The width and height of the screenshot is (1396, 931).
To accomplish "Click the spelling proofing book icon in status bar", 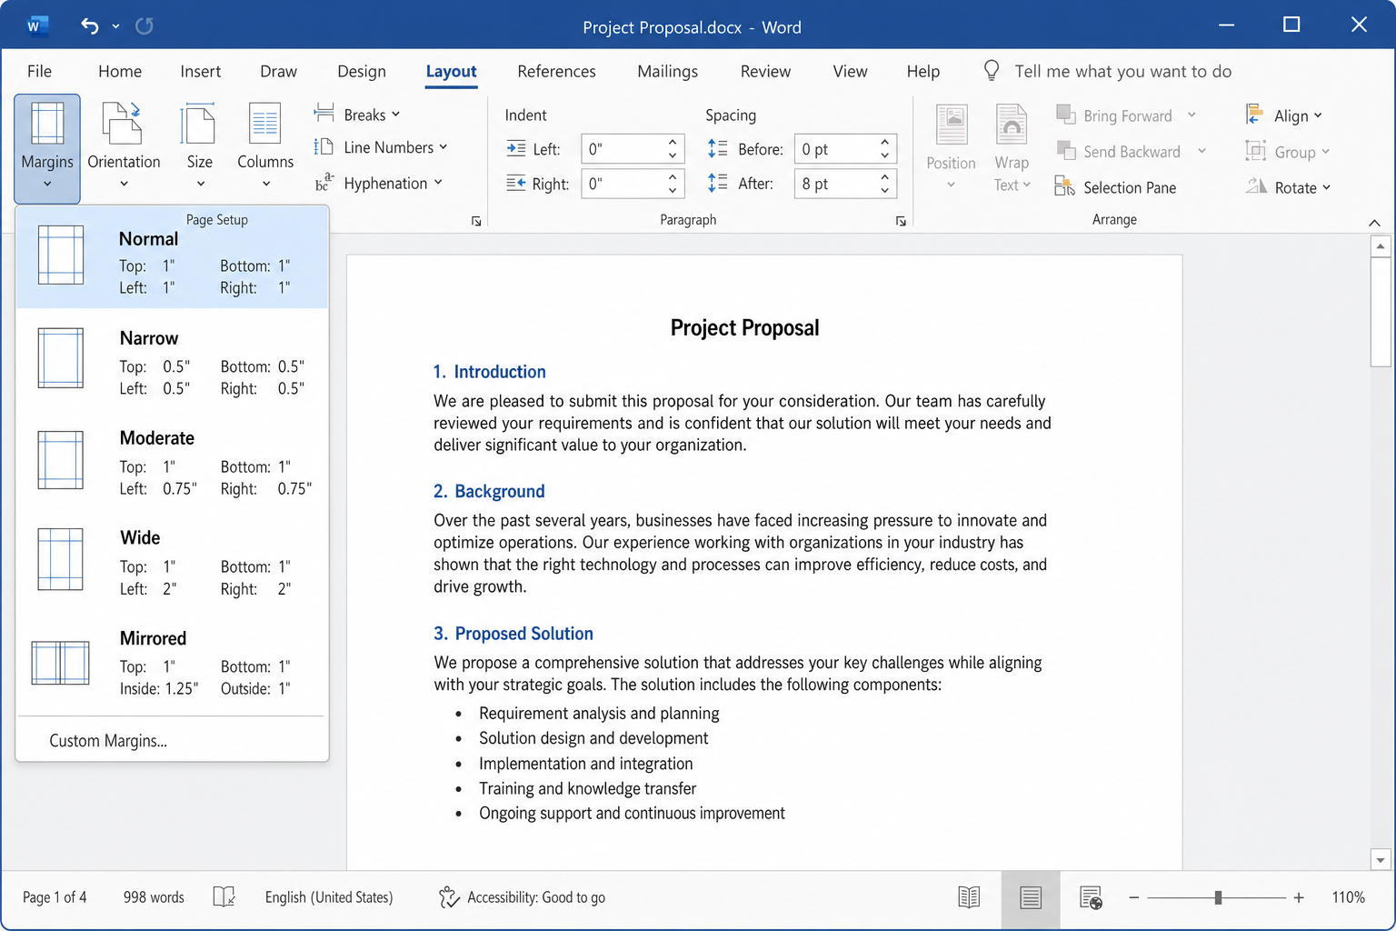I will 224,897.
